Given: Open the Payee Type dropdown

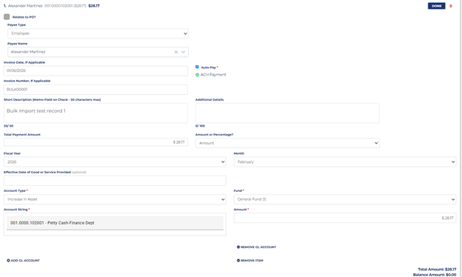Looking at the screenshot, I should tap(98, 33).
